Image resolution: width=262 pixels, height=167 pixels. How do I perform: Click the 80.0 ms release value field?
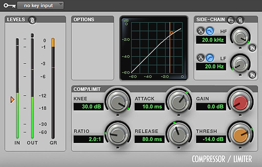pos(149,139)
